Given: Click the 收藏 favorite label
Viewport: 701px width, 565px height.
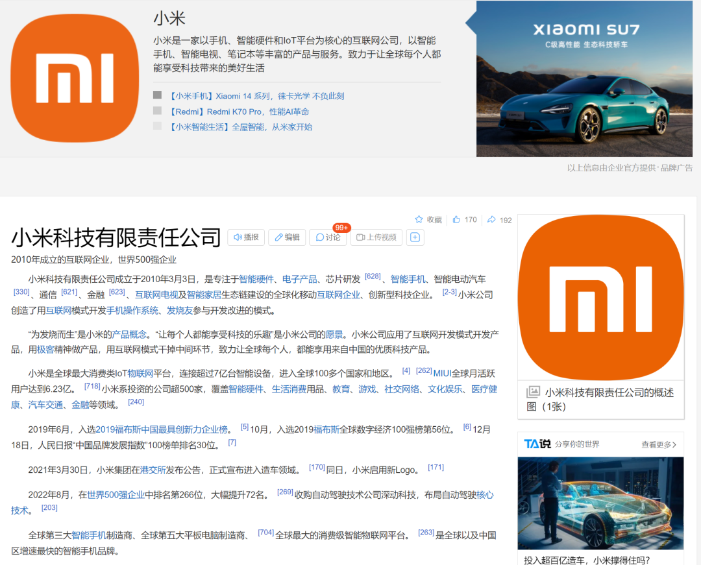Looking at the screenshot, I should pos(434,220).
